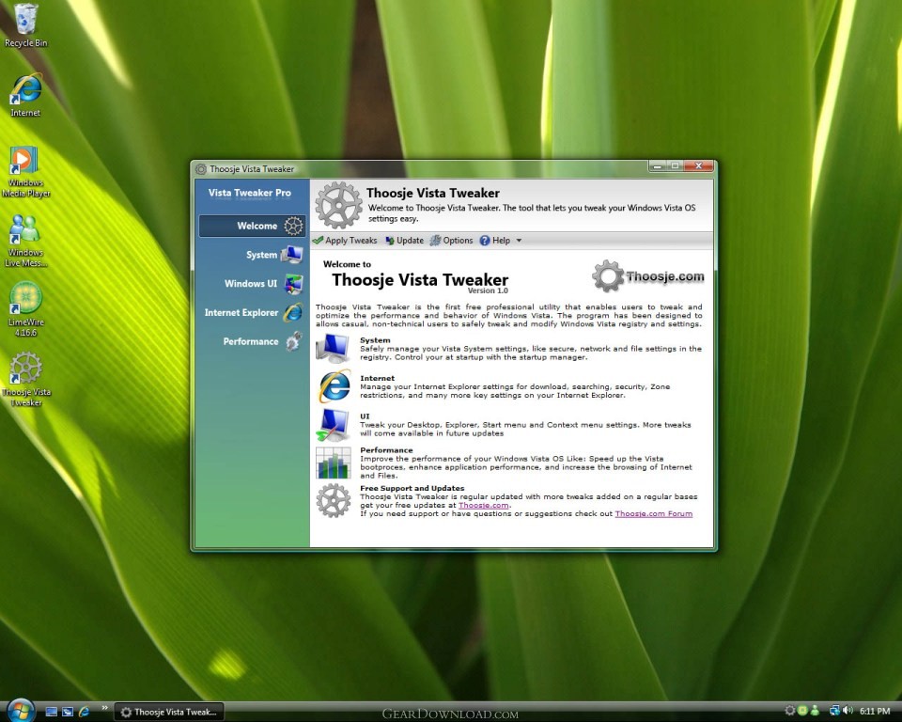Open the Help toolbar item
The height and width of the screenshot is (722, 902).
pyautogui.click(x=495, y=240)
